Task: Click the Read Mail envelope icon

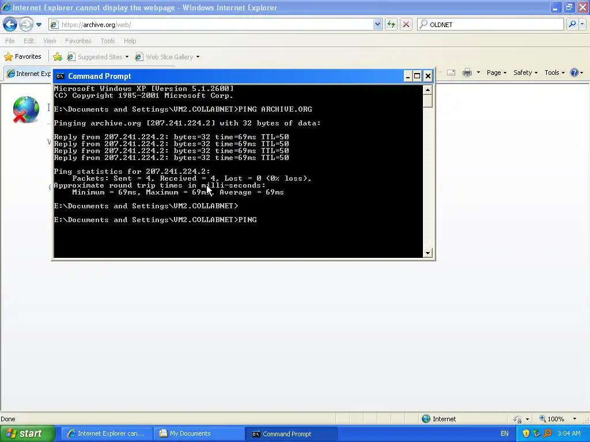Action: (x=451, y=73)
